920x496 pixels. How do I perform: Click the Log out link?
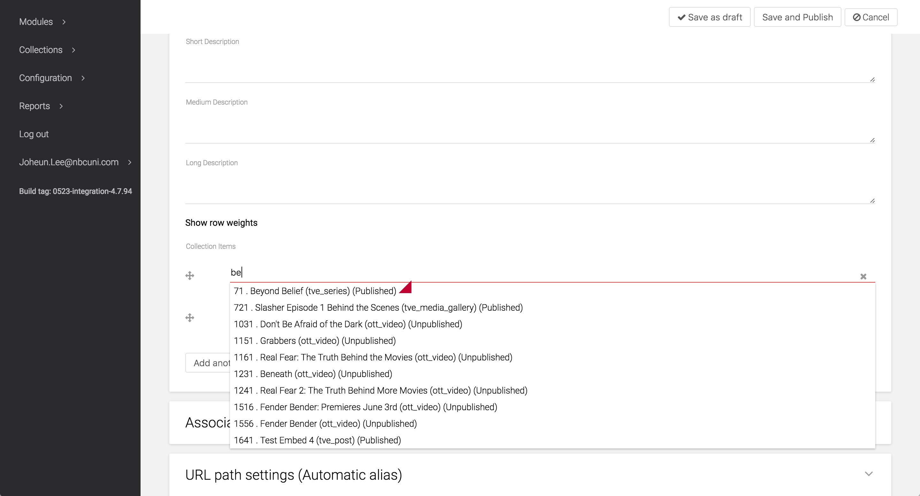click(x=34, y=134)
